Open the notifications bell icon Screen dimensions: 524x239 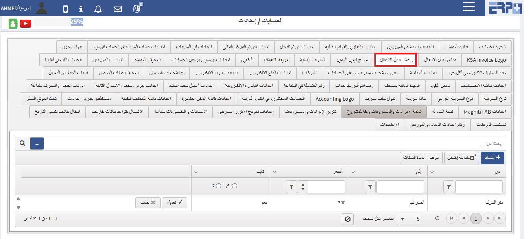[x=98, y=9]
